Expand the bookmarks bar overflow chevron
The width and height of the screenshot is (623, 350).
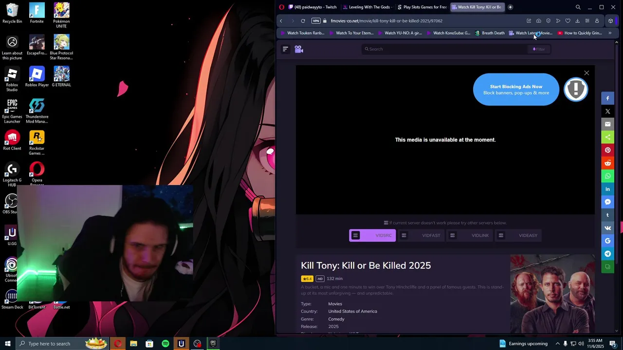point(610,33)
